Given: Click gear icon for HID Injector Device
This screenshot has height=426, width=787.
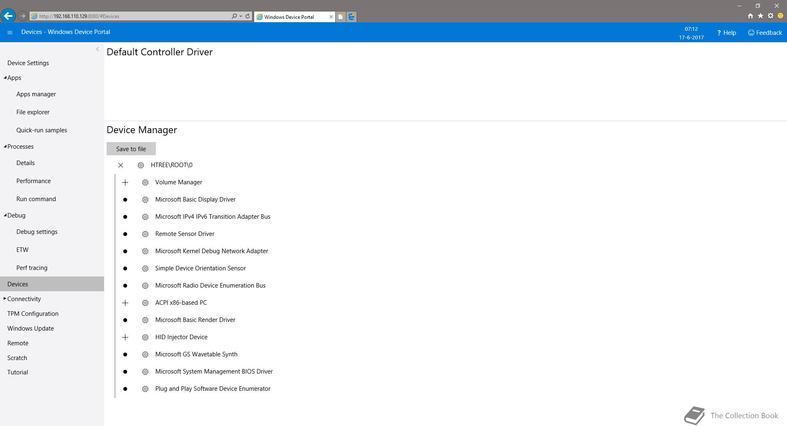Looking at the screenshot, I should tap(145, 337).
